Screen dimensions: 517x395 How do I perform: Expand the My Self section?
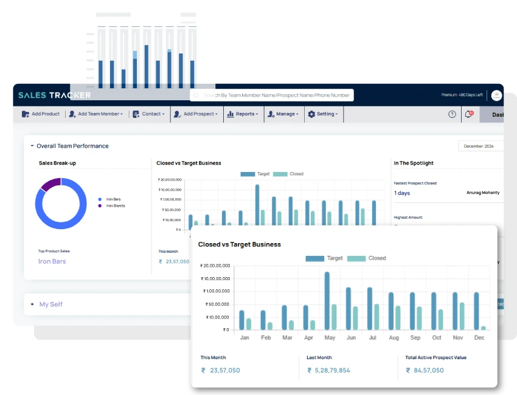tap(32, 304)
